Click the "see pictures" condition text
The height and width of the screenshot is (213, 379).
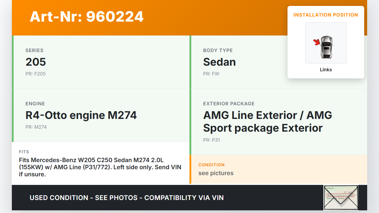coord(216,173)
